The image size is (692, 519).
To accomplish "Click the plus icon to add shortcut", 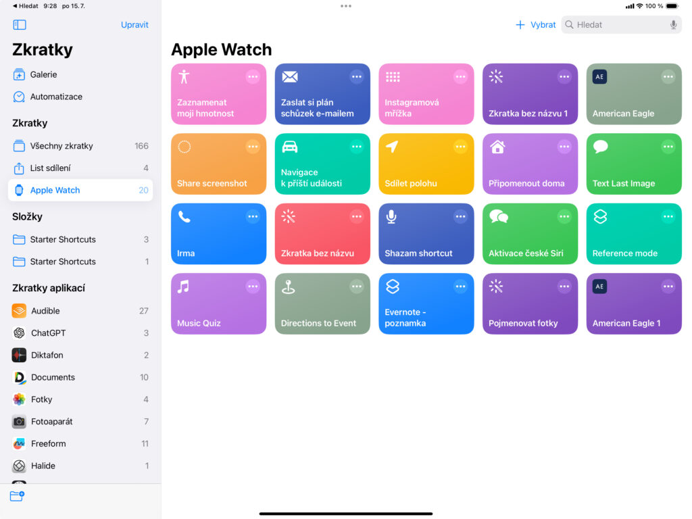I will point(520,25).
